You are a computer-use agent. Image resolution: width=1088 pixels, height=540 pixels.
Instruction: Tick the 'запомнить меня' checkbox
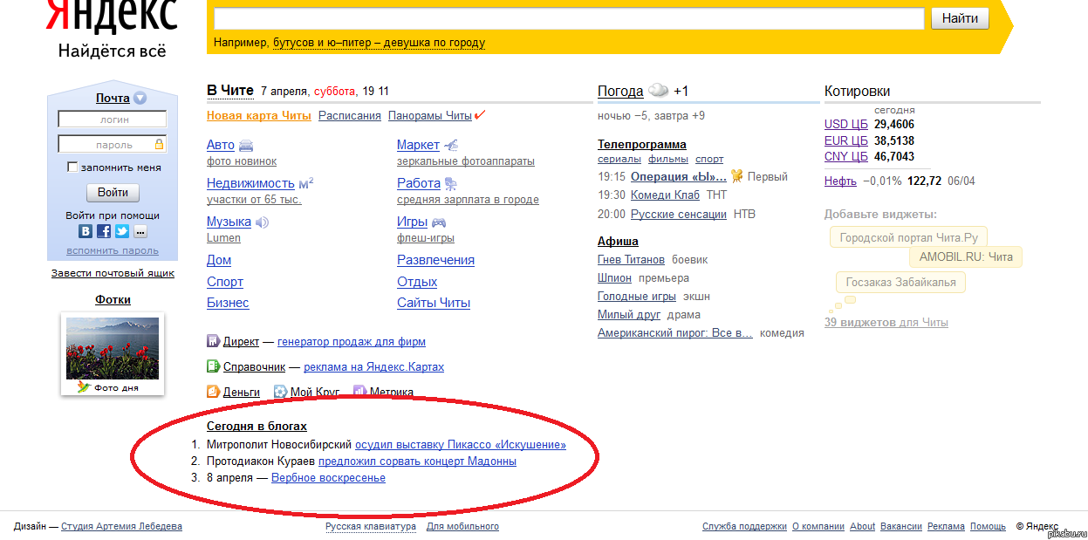tap(72, 167)
